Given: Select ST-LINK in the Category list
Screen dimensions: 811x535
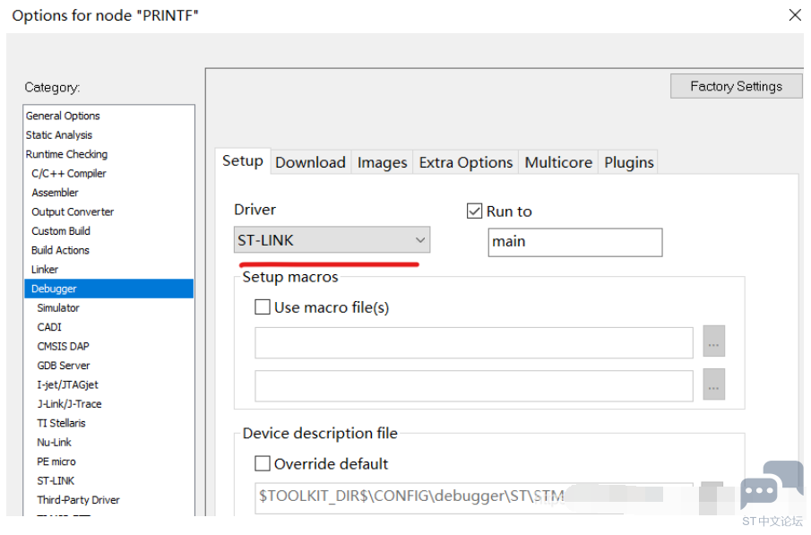Looking at the screenshot, I should click(x=56, y=481).
